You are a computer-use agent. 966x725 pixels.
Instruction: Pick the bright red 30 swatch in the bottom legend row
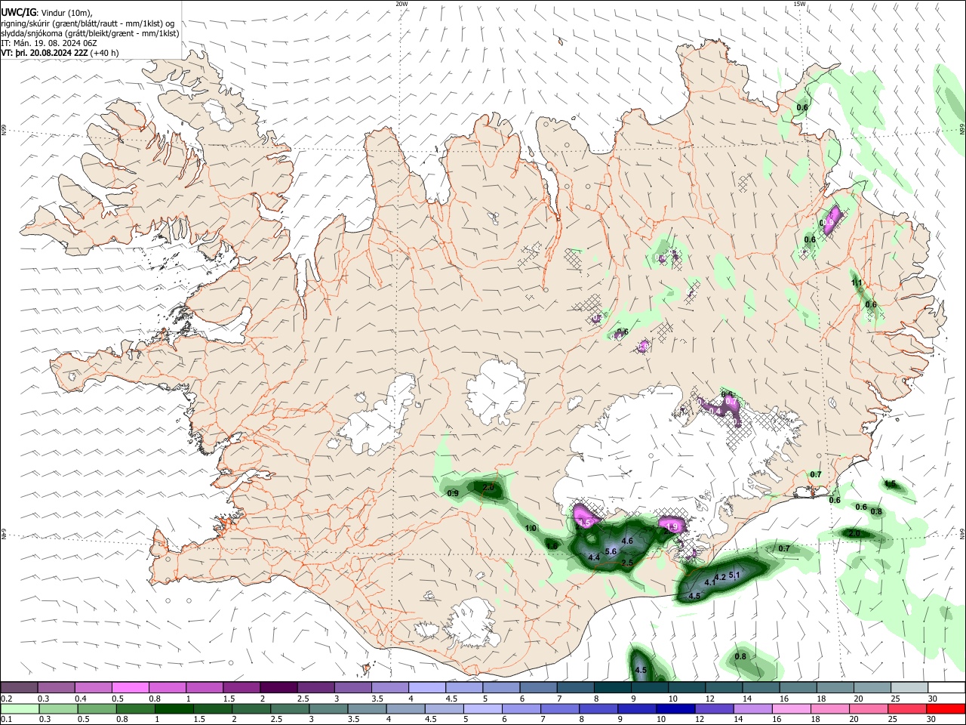947,708
